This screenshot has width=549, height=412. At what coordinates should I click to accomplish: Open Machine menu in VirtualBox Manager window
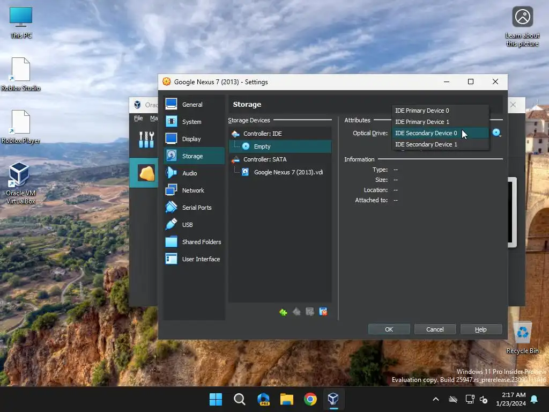tap(154, 118)
